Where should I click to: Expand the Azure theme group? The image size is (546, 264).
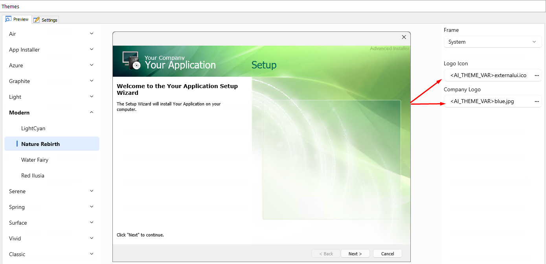tap(51, 65)
